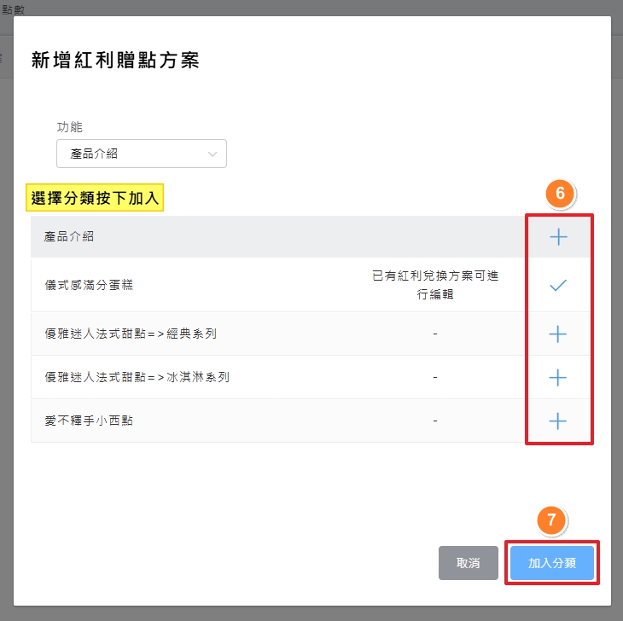This screenshot has height=621, width=623.
Task: Click the orange step 6 badge
Action: [x=560, y=194]
